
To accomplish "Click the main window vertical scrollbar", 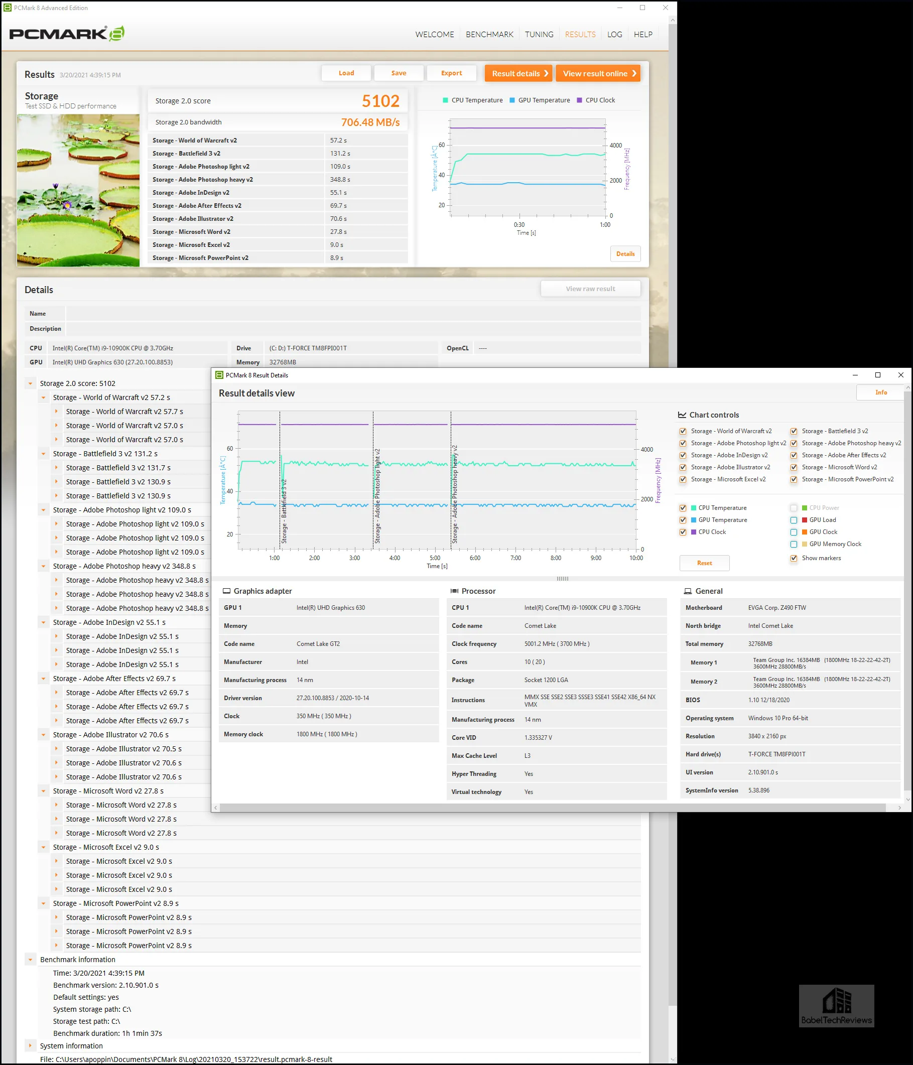I will [673, 514].
